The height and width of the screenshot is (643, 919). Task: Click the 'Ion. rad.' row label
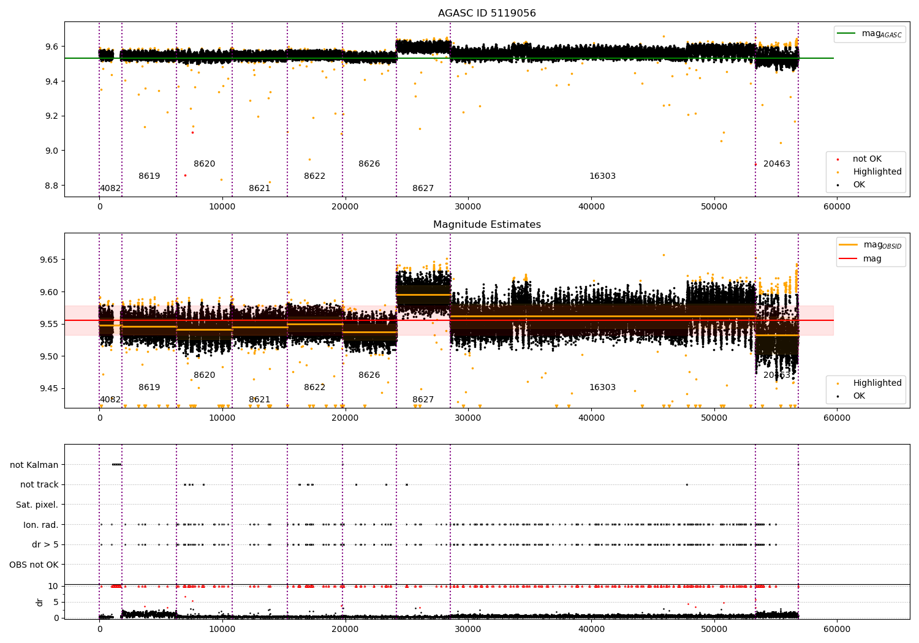(x=41, y=525)
